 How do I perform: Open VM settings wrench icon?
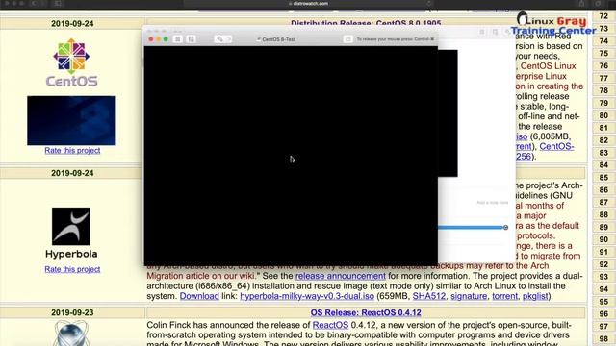pos(219,39)
